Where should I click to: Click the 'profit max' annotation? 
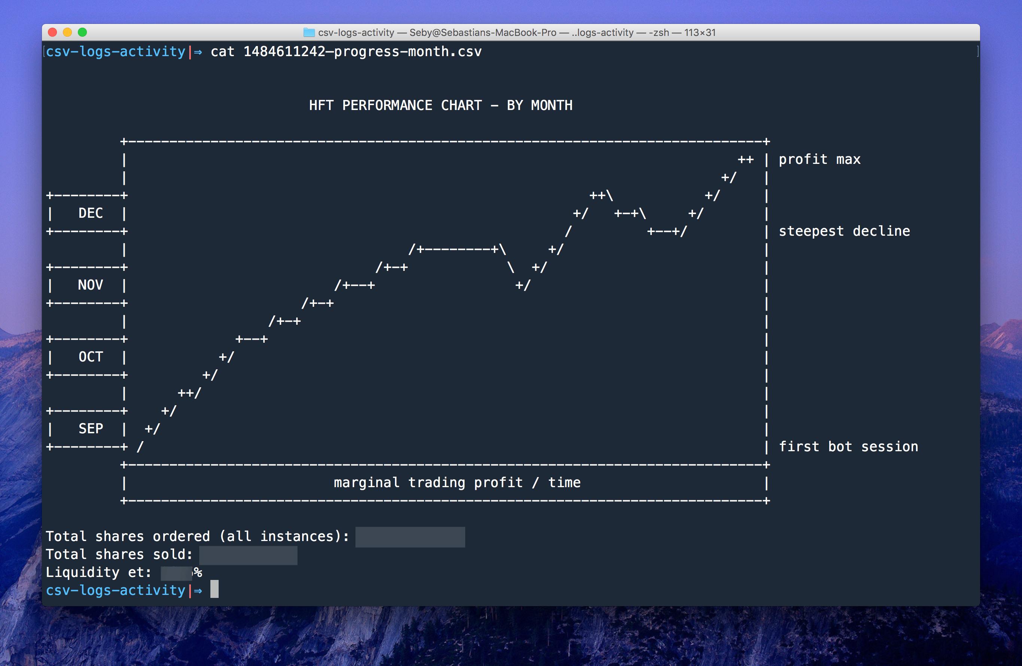pos(819,159)
